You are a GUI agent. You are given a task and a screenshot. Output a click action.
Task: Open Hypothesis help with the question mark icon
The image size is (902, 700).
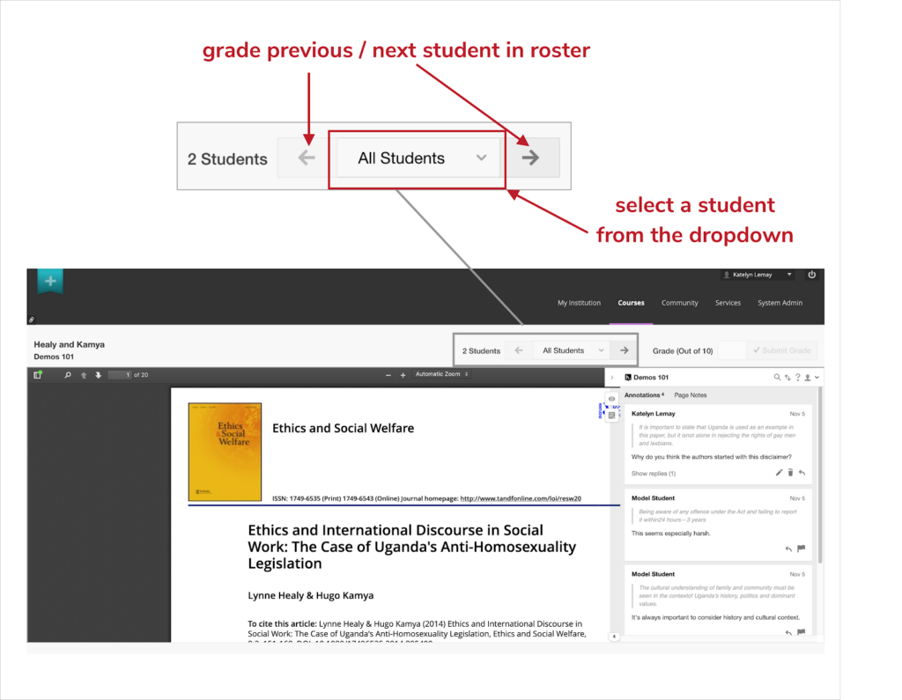797,377
